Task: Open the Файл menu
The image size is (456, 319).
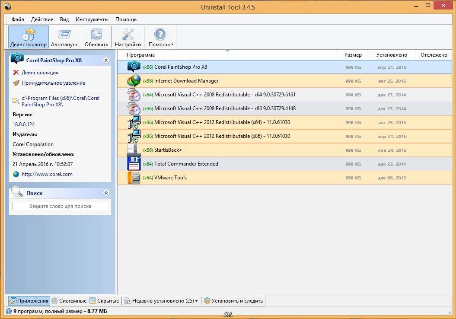Action: [18, 19]
